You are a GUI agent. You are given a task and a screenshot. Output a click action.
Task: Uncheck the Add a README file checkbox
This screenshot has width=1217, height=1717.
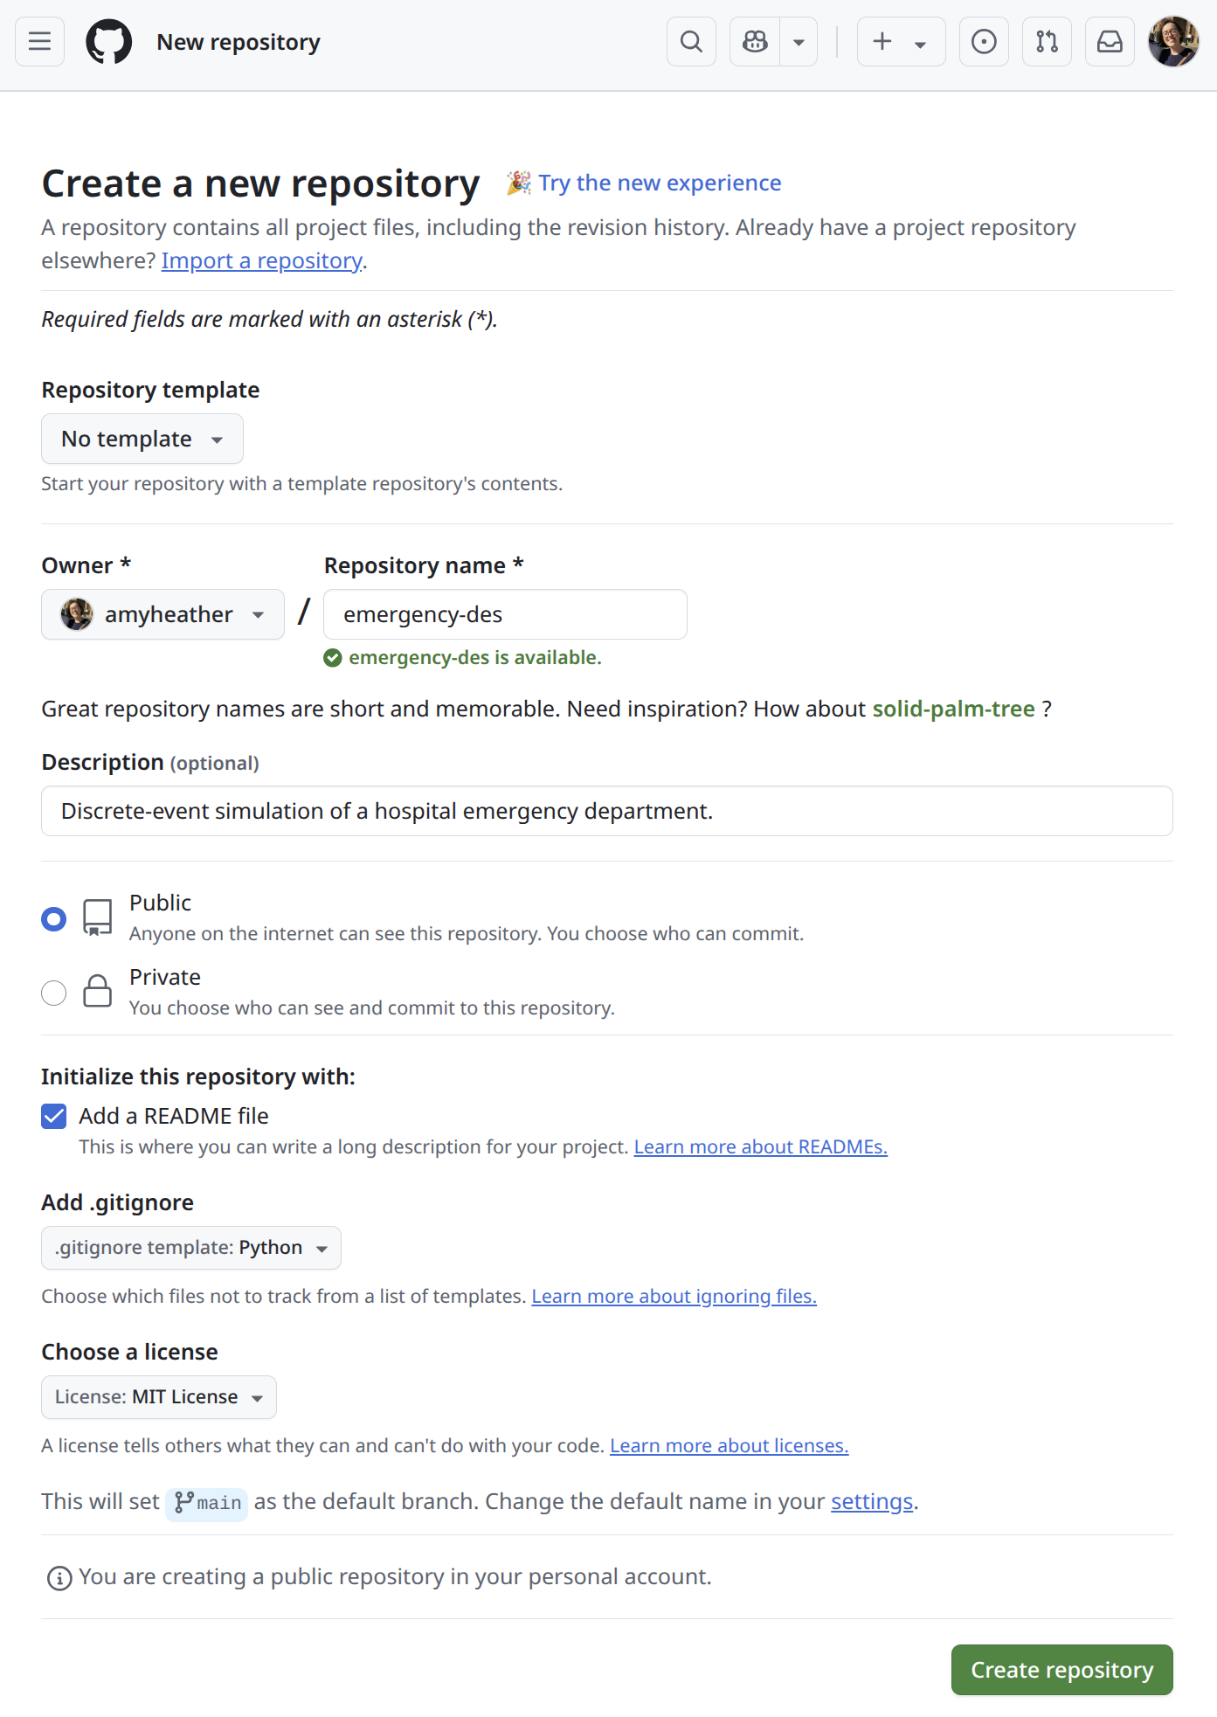point(54,1116)
